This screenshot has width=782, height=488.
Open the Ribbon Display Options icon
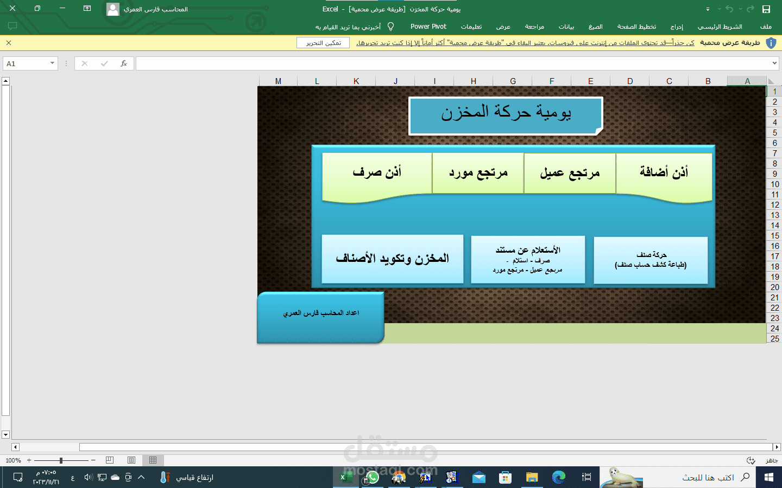click(87, 9)
